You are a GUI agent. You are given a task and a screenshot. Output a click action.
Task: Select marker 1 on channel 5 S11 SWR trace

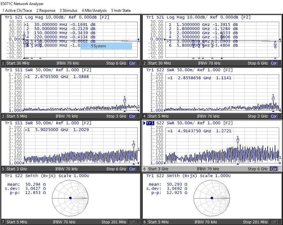(134, 146)
